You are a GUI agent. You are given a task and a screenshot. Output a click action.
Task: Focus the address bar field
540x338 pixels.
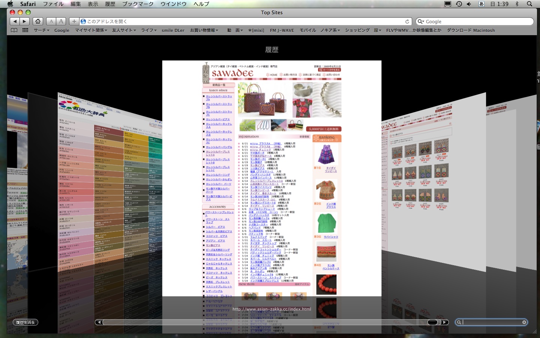[x=245, y=21]
